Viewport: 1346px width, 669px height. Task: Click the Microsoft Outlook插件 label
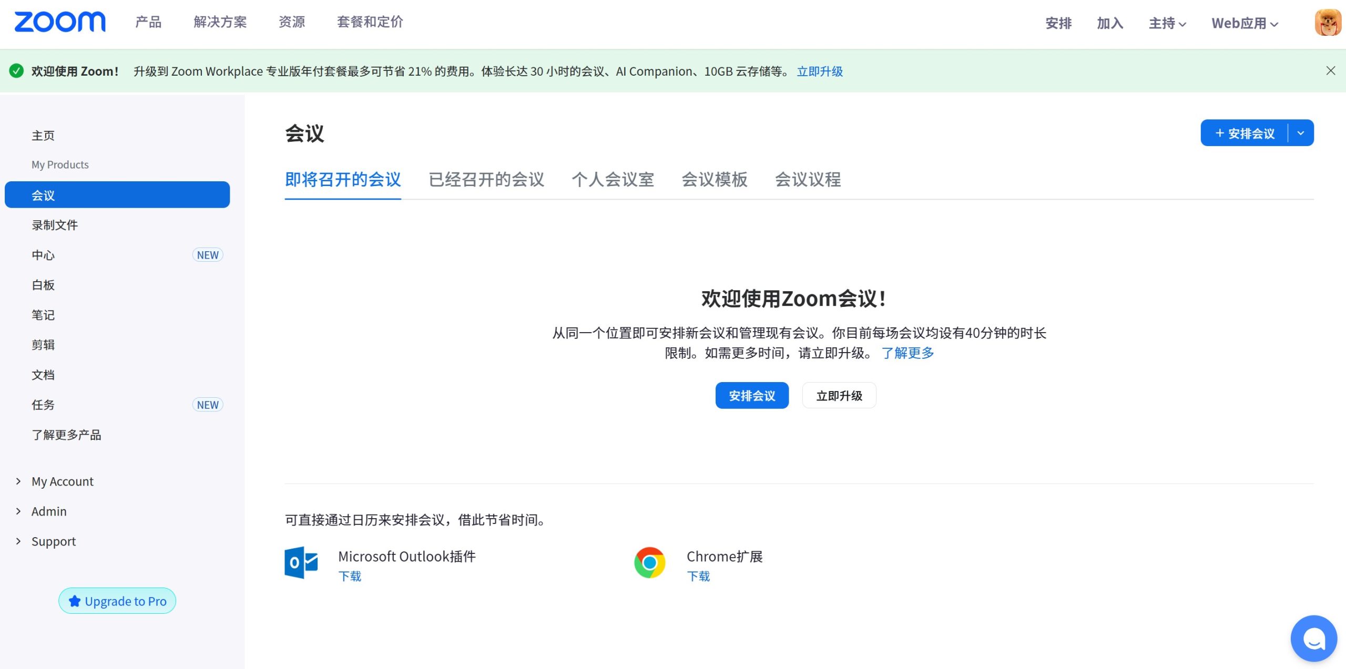click(407, 557)
